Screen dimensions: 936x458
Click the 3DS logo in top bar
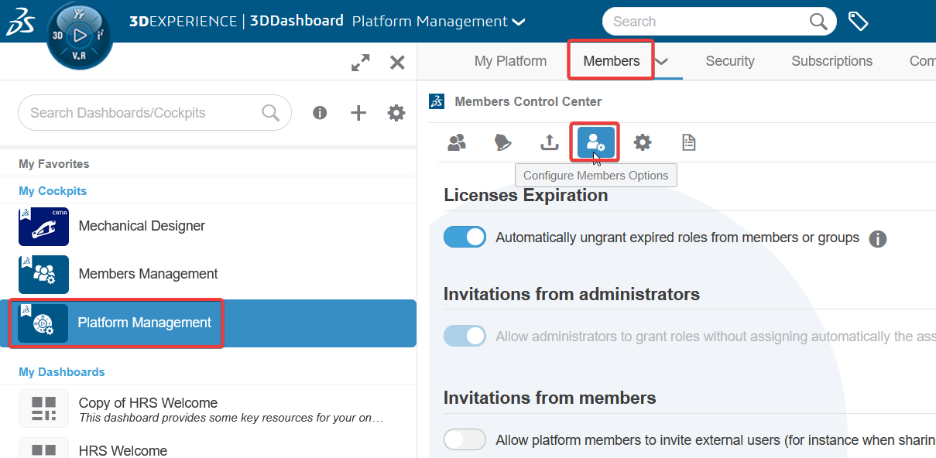pyautogui.click(x=21, y=22)
